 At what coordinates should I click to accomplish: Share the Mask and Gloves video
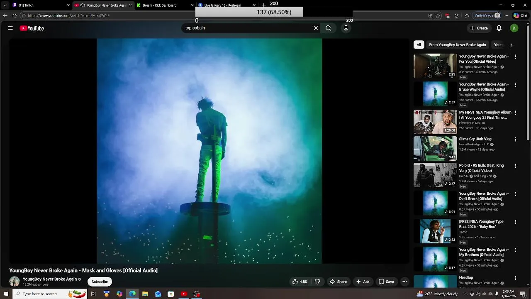click(338, 282)
